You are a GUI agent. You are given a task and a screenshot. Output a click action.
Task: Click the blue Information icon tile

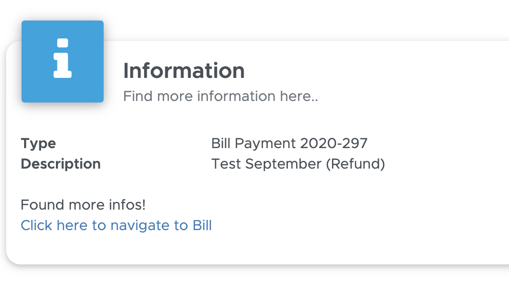(x=63, y=61)
